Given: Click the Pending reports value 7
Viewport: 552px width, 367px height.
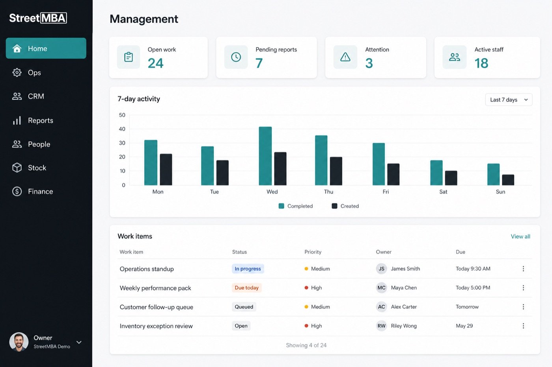Looking at the screenshot, I should point(259,63).
